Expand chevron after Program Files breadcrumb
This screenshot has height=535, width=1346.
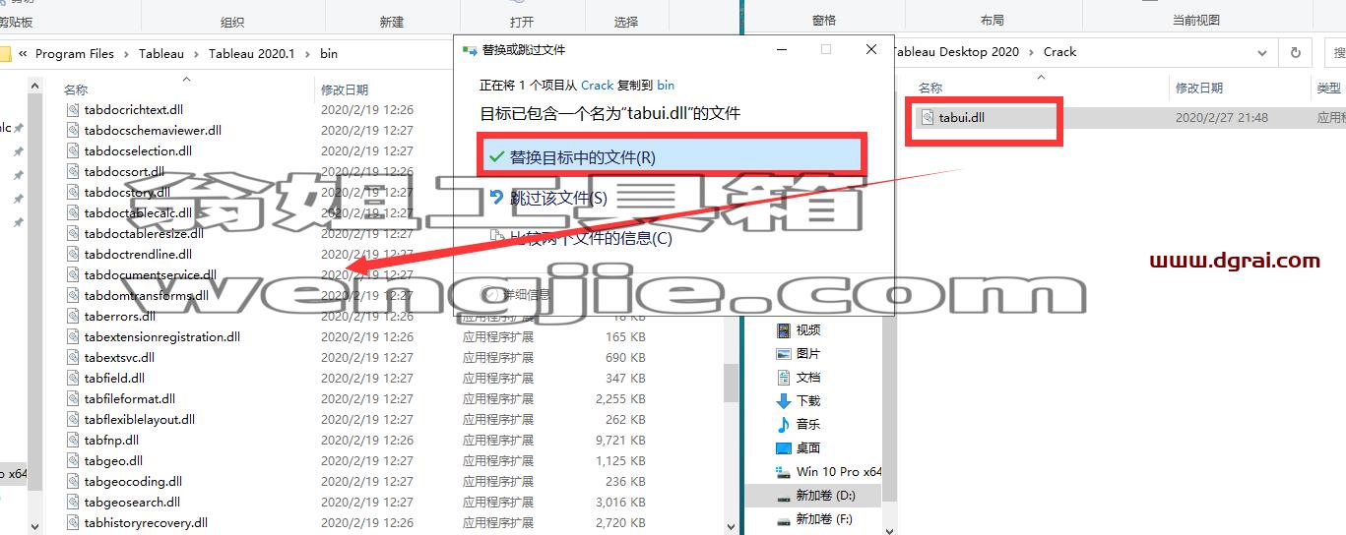pos(125,54)
